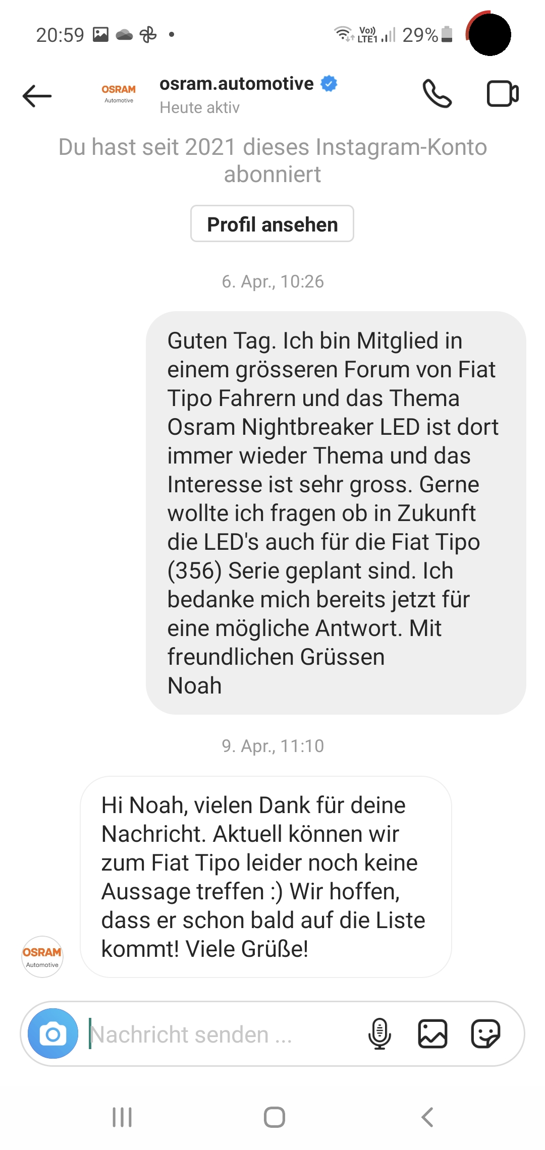
Task: Tap the battery percentage in status bar
Action: pos(420,35)
